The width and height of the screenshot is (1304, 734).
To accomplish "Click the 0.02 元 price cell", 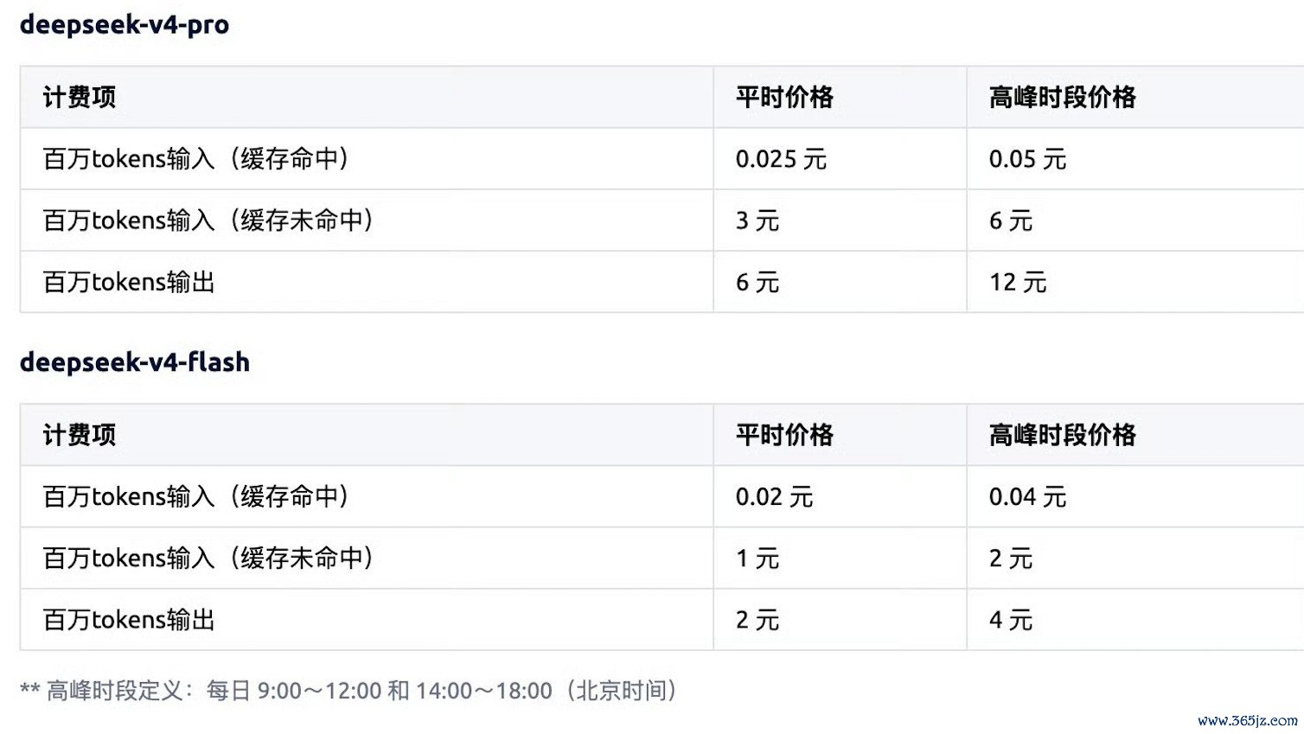I will tap(774, 496).
